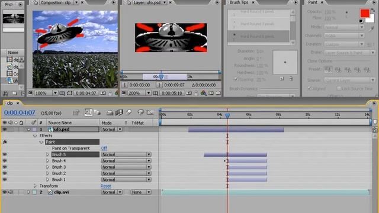This screenshot has height=213, width=379.
Task: Open Paint panel Channels dropdown
Action: pos(343,35)
